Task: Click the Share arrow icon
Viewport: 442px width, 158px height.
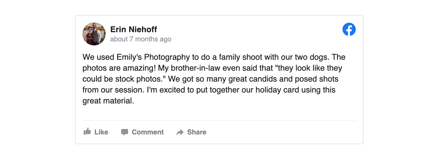Action: point(180,132)
